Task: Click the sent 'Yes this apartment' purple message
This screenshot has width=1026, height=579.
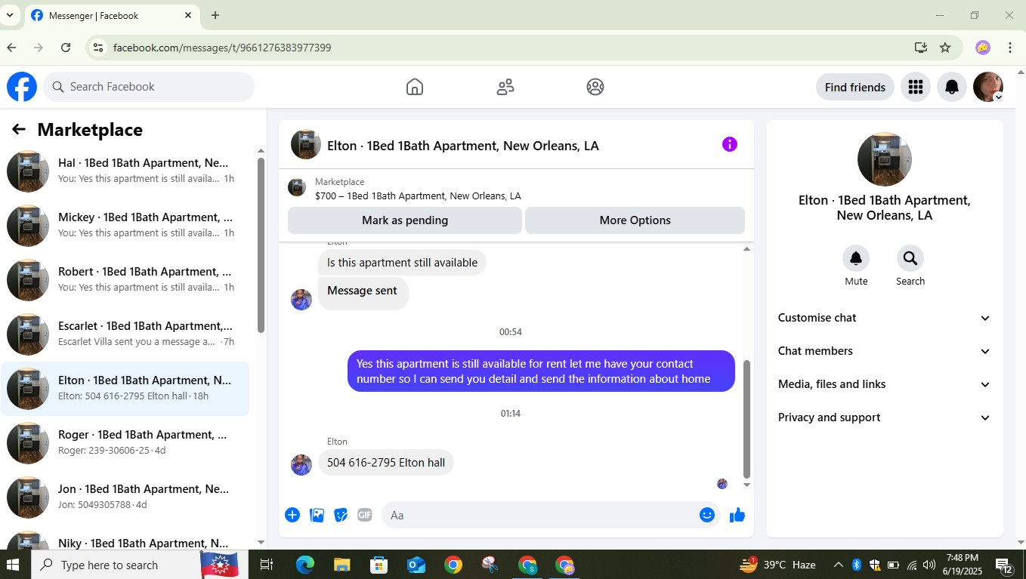Action: pyautogui.click(x=541, y=371)
